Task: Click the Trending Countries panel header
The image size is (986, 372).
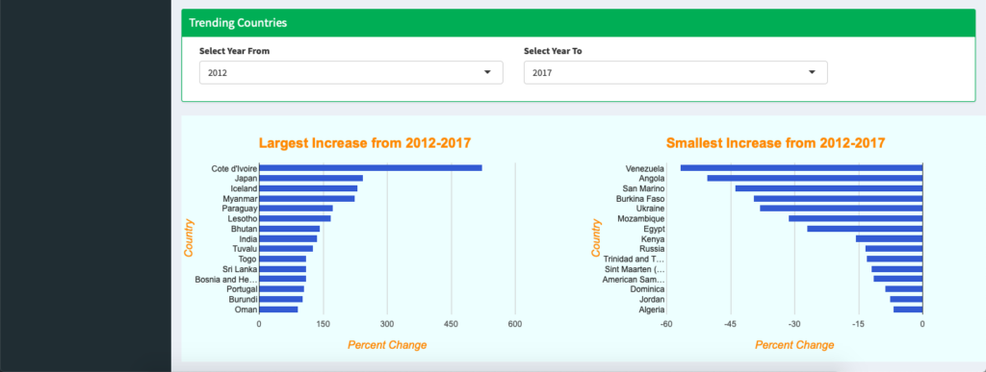Action: pos(579,23)
